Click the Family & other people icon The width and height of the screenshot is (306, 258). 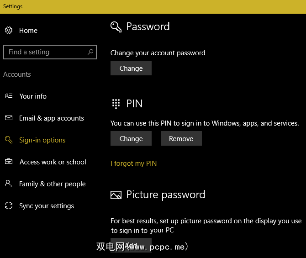click(x=9, y=184)
